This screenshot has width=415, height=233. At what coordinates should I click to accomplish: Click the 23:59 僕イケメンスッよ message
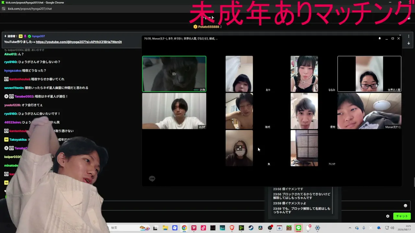pos(290,203)
